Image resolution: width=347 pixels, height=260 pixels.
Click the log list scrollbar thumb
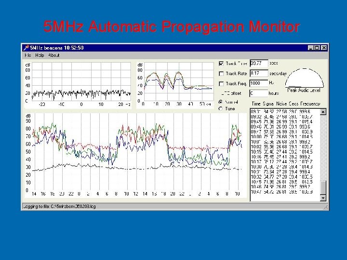tap(323, 188)
